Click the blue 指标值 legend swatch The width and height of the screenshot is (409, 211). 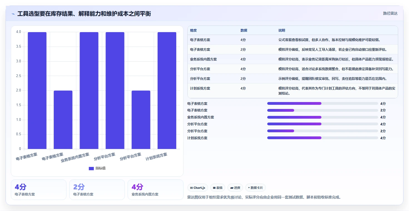click(91, 168)
